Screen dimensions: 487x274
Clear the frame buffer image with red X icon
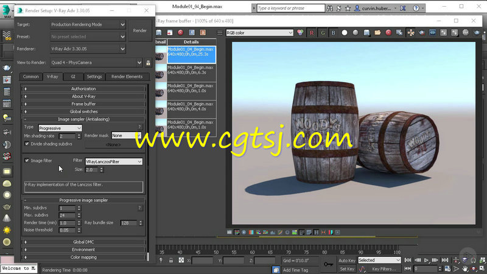pos(388,33)
